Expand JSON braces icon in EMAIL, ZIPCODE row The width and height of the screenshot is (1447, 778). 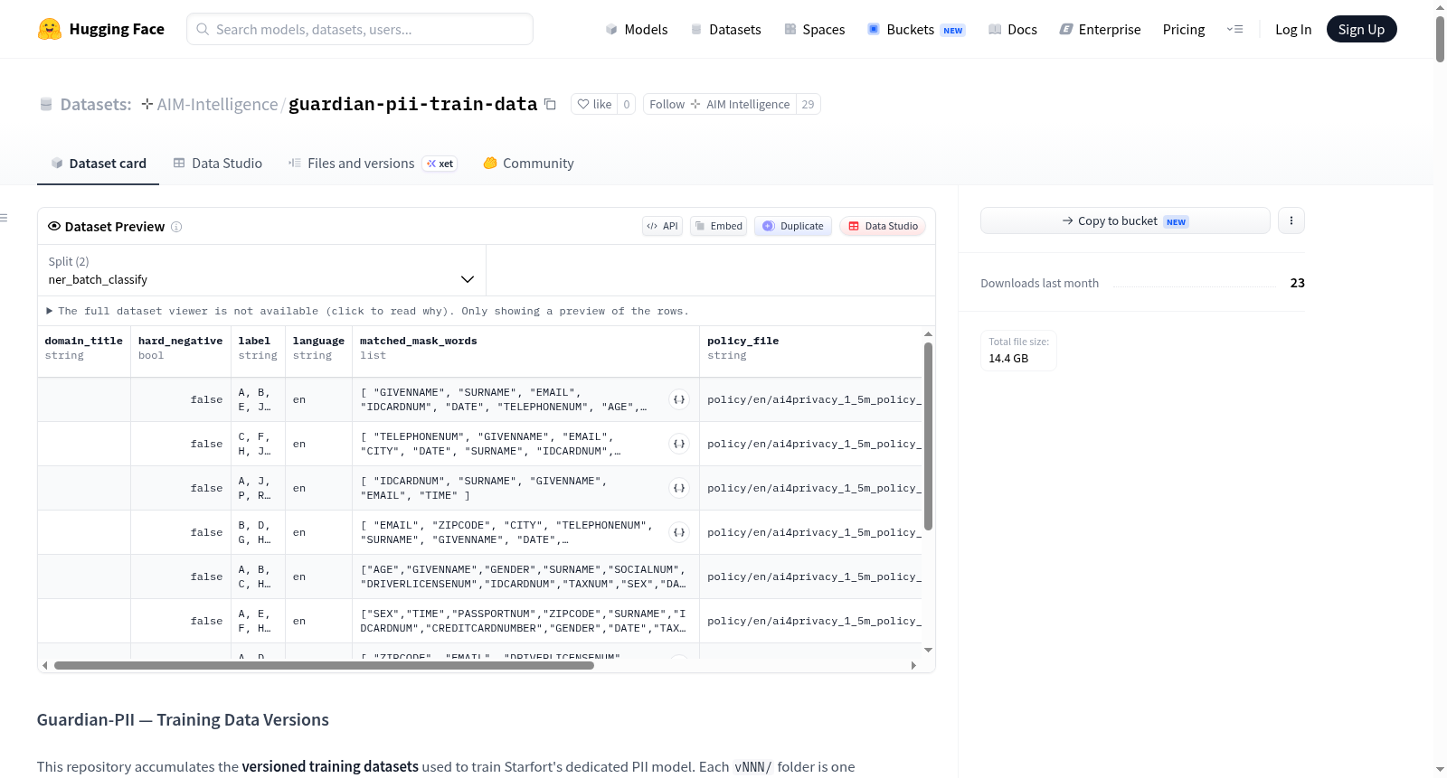[679, 532]
